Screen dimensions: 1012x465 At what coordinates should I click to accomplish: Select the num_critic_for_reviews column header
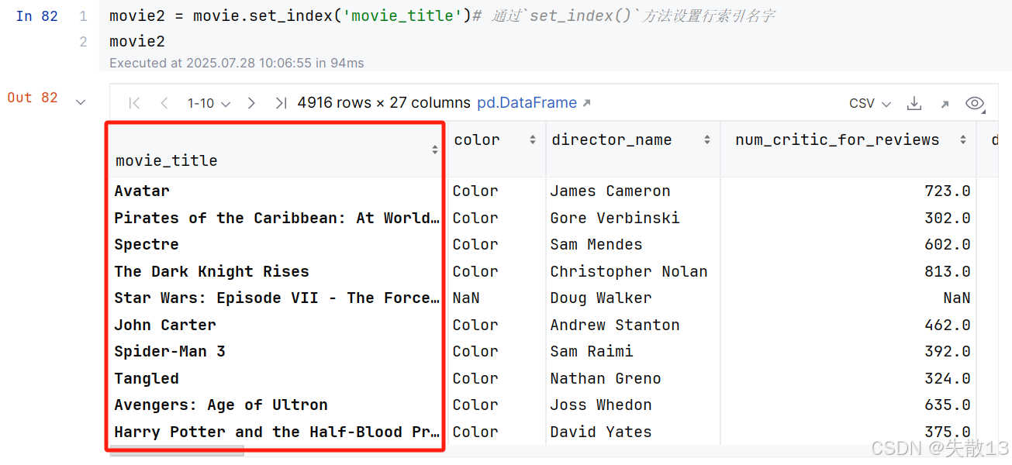(x=838, y=139)
